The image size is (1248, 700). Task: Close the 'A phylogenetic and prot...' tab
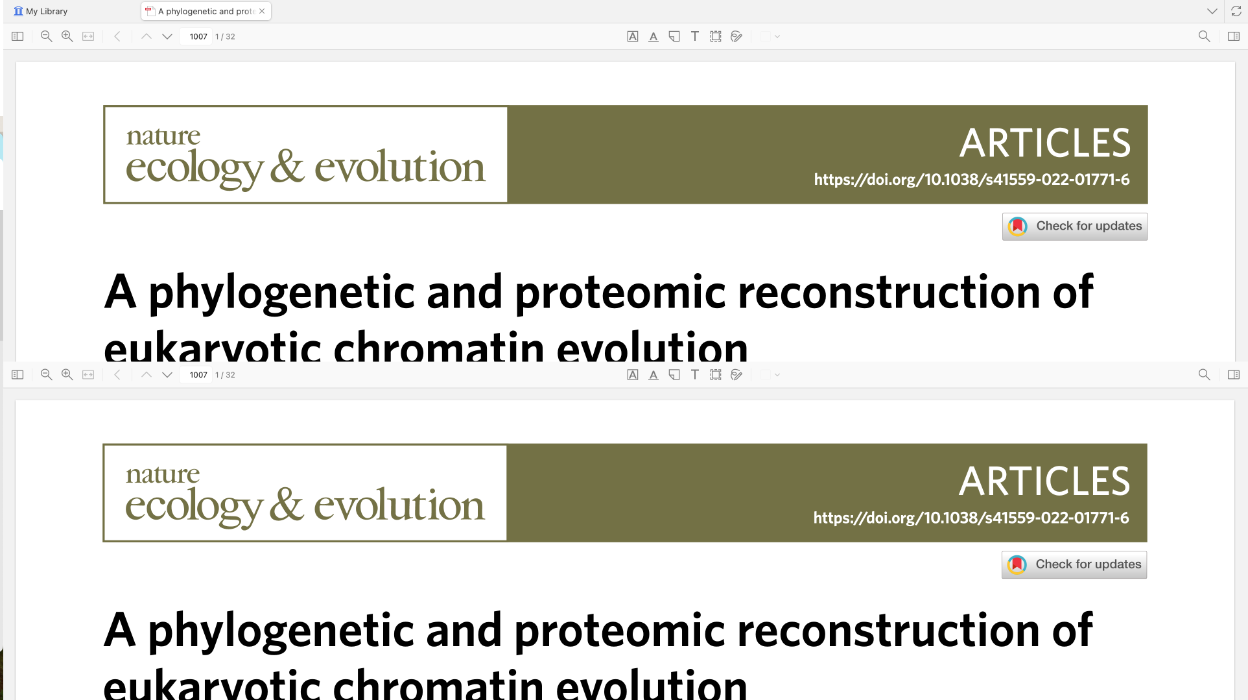point(262,11)
